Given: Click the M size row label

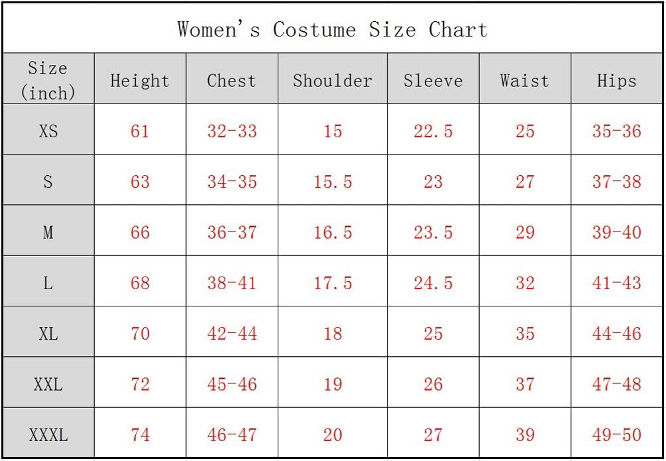Looking at the screenshot, I should click(x=48, y=232).
